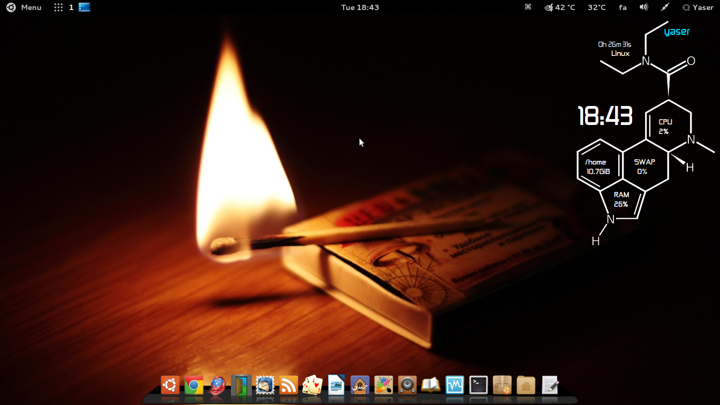Expand the Yaser user menu
720x405 pixels.
click(x=698, y=7)
